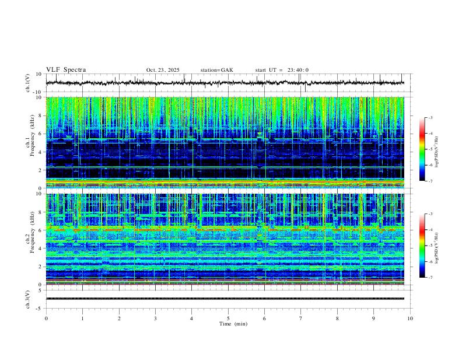The height and width of the screenshot is (357, 462).
Task: Click the "7" tick on the Time axis
Action: pyautogui.click(x=301, y=318)
